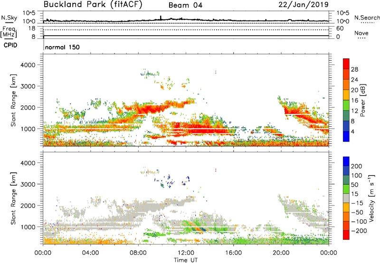Click the 'Buckland Park (fitACF)' title text
This screenshot has width=380, height=263.
click(x=93, y=5)
